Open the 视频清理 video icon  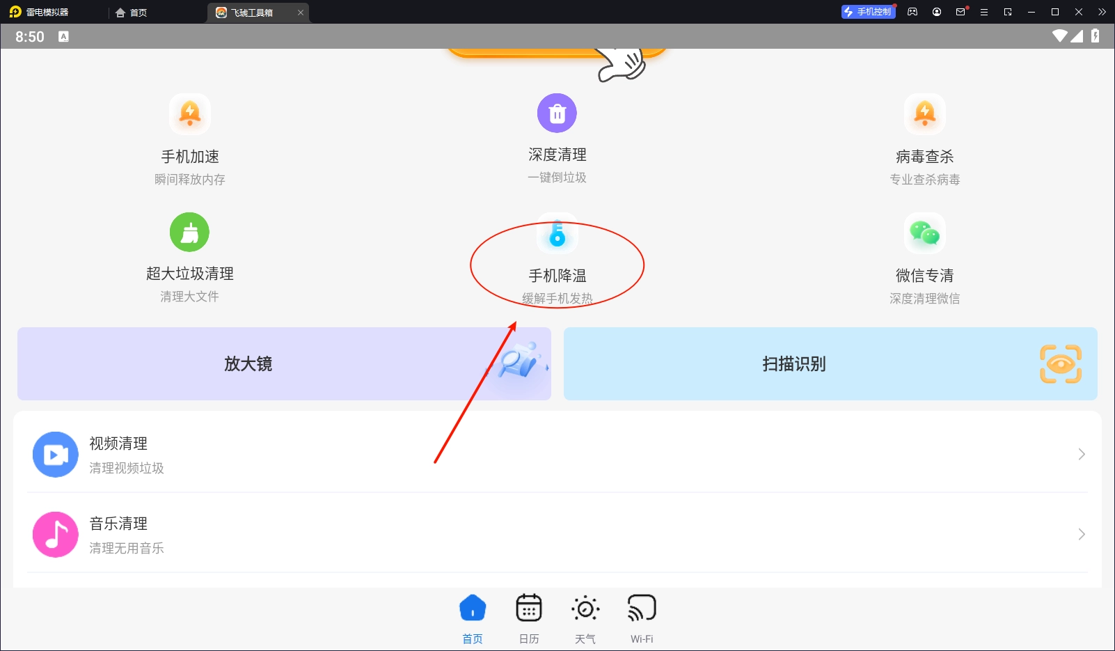tap(56, 455)
